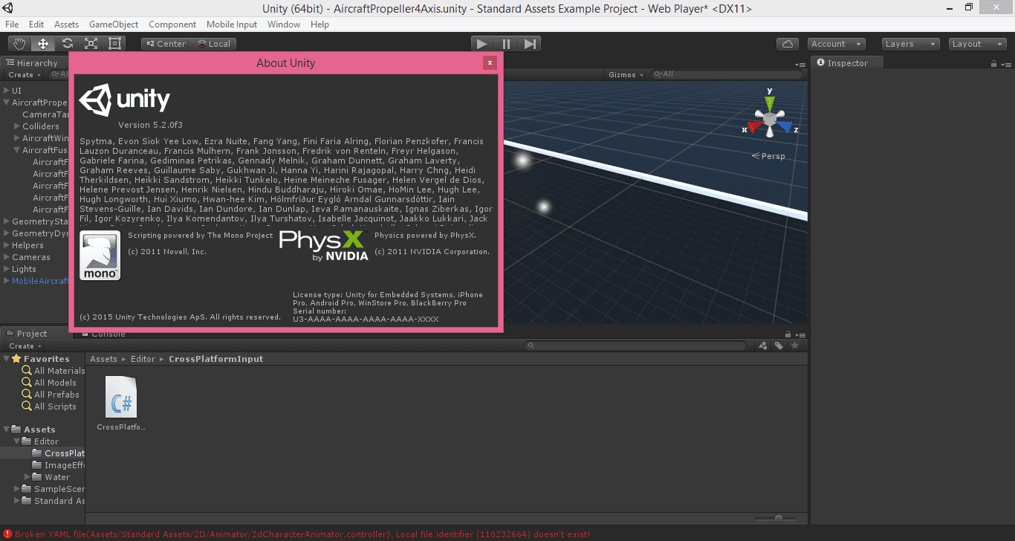
Task: Click the Z axis cone on scene gizmo
Action: tap(786, 128)
